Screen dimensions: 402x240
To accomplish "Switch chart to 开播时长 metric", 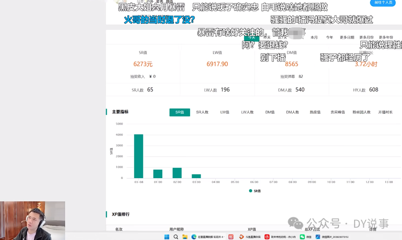I will tap(385, 112).
